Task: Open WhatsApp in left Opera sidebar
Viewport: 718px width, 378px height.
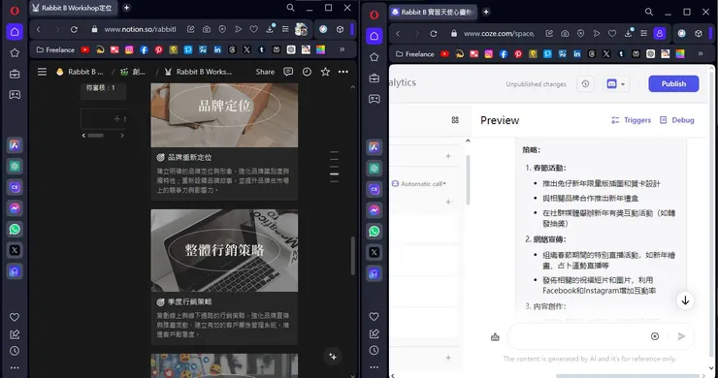Action: click(15, 230)
